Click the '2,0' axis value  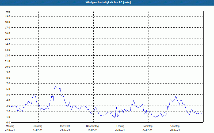8,111
